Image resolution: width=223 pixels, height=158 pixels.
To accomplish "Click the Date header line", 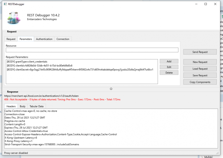I will tap(25, 118).
